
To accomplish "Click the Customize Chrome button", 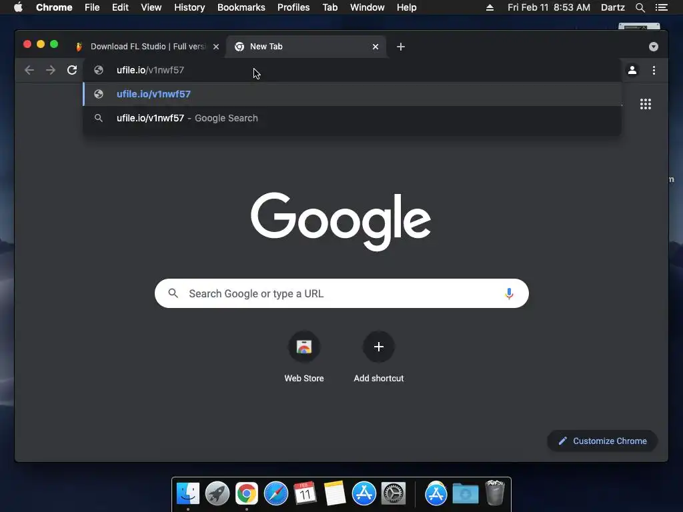I will [x=602, y=441].
